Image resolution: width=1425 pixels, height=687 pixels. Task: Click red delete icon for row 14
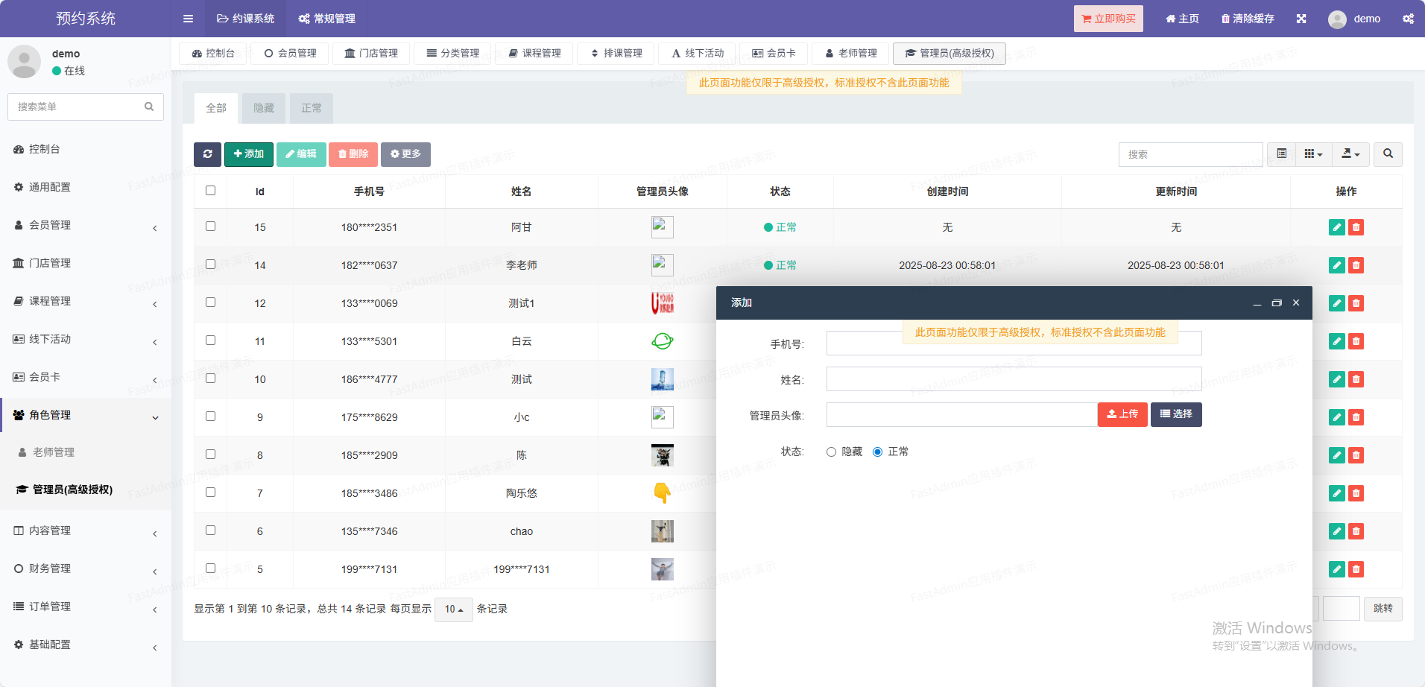point(1356,265)
